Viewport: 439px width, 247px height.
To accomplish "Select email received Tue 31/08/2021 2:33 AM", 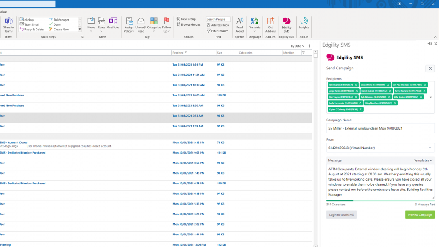I will [156, 118].
